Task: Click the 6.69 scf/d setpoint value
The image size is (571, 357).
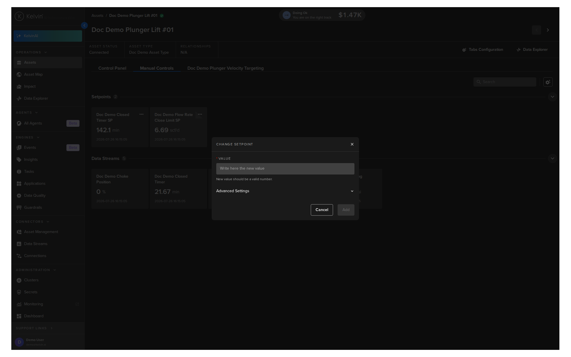Action: coord(167,130)
